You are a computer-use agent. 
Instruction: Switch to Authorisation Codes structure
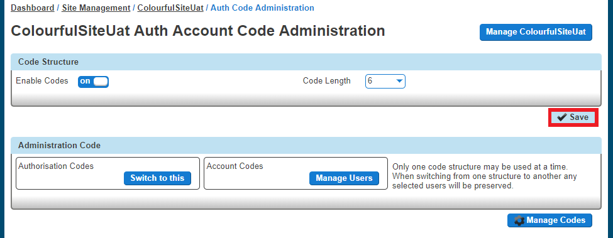coord(157,178)
